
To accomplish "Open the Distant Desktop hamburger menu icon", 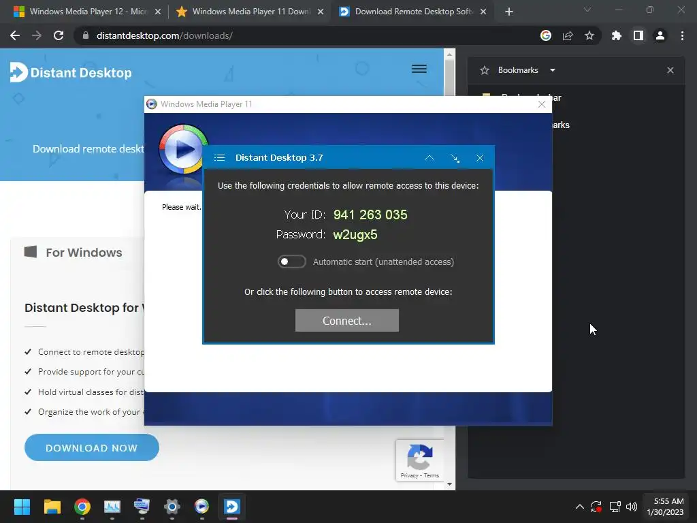I will point(219,158).
